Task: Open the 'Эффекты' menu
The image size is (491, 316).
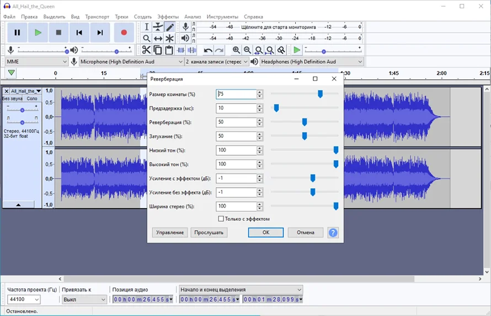Action: pos(168,17)
